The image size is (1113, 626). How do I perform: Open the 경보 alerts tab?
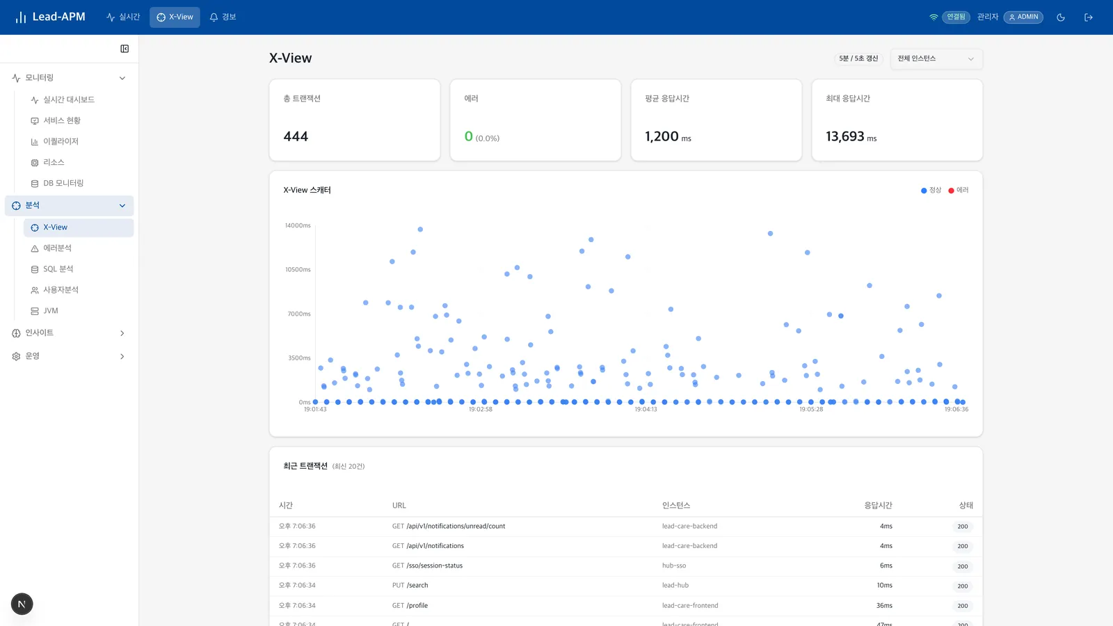pyautogui.click(x=223, y=17)
